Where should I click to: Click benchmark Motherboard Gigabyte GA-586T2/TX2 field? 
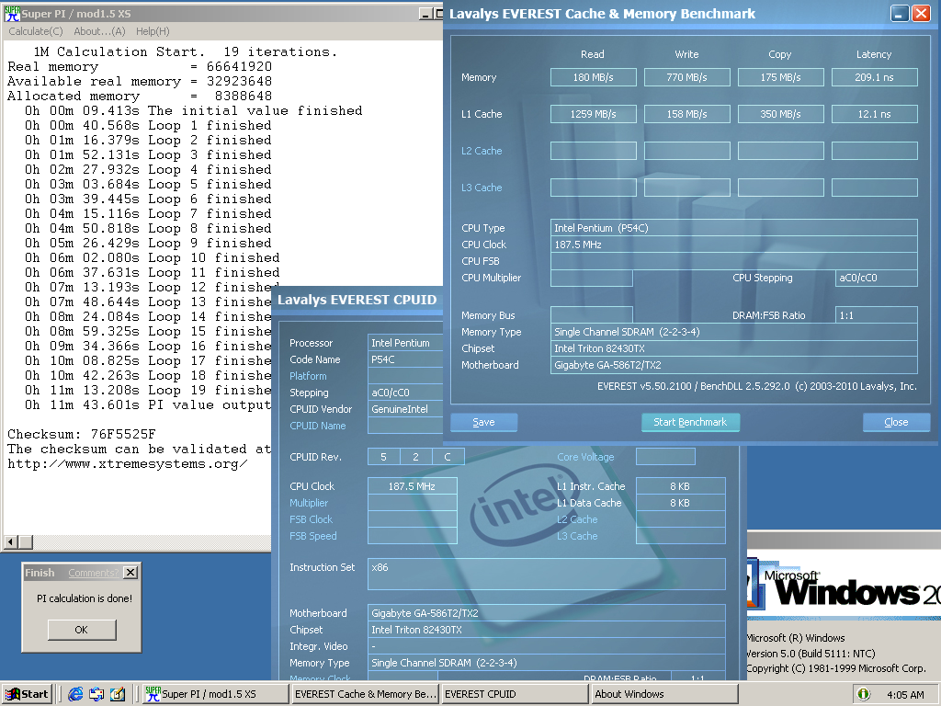pos(733,365)
